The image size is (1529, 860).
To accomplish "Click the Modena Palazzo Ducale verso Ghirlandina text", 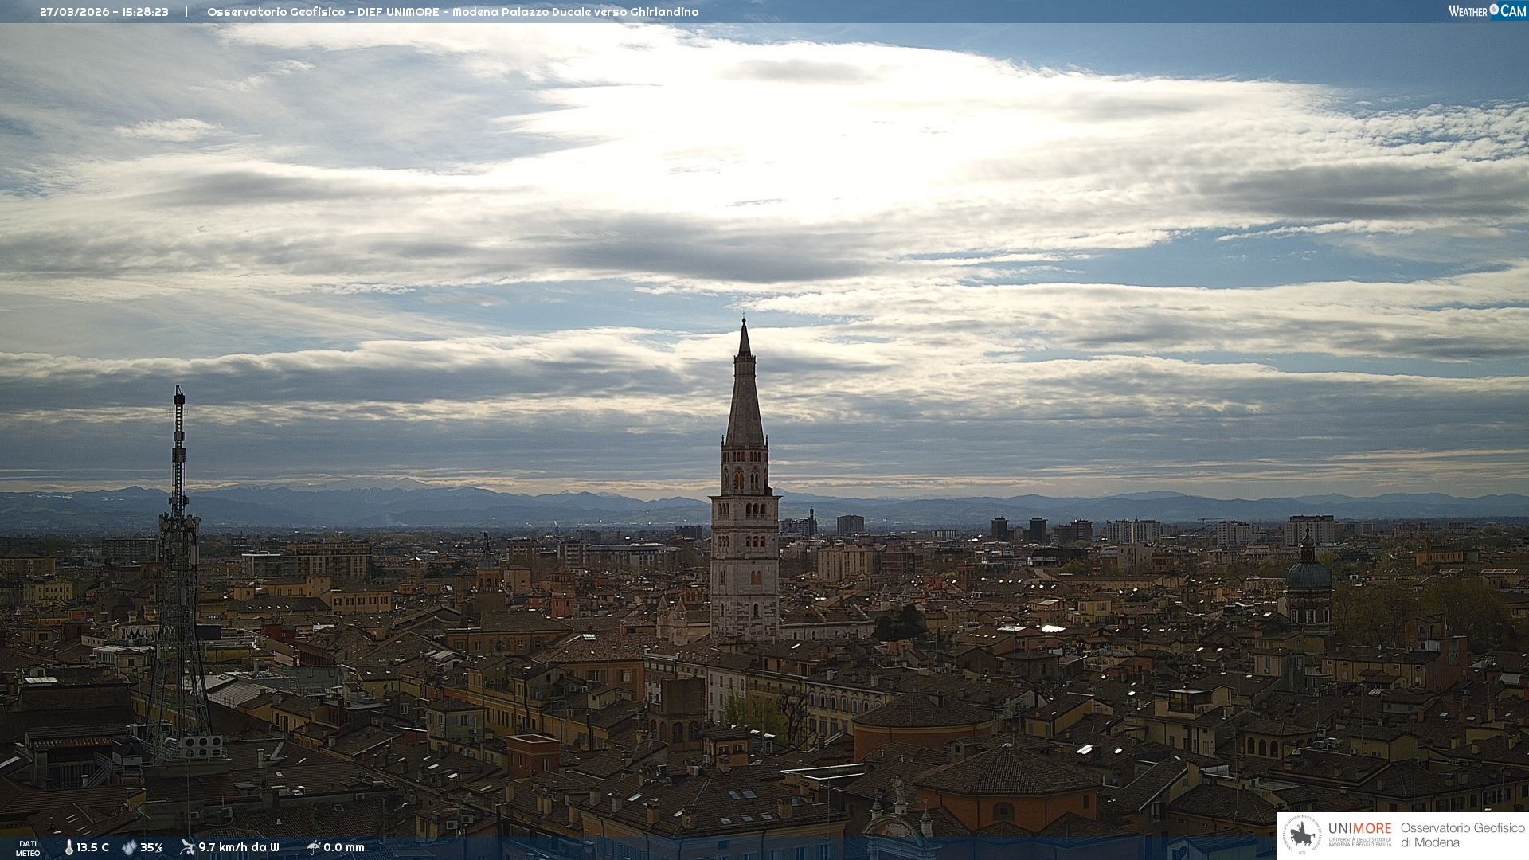I will point(575,12).
